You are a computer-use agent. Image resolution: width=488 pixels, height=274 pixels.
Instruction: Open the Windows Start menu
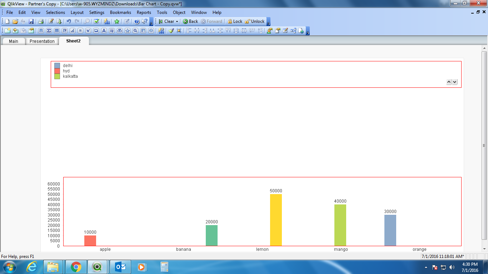[9, 267]
